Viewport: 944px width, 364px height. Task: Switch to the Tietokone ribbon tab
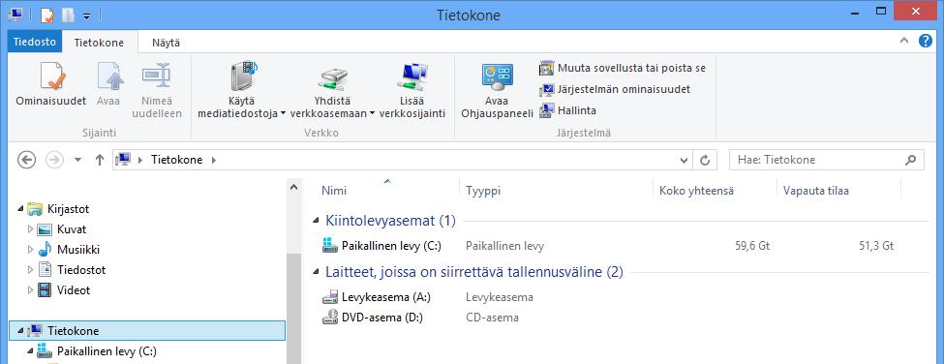[99, 43]
